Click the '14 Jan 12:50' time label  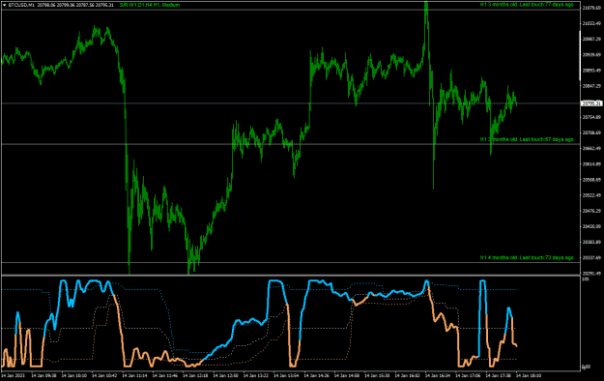click(225, 375)
